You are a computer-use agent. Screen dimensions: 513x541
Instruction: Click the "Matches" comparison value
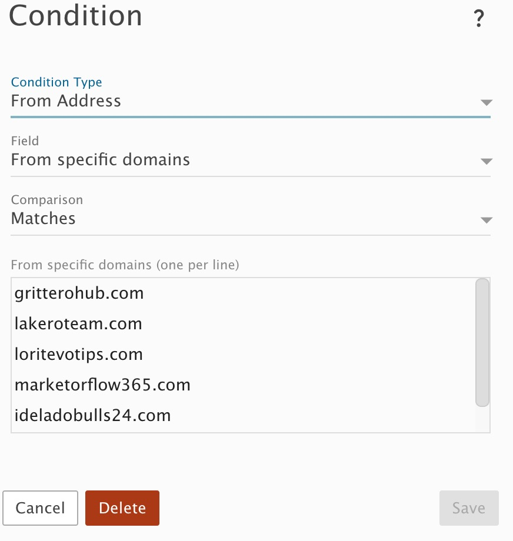pyautogui.click(x=44, y=219)
